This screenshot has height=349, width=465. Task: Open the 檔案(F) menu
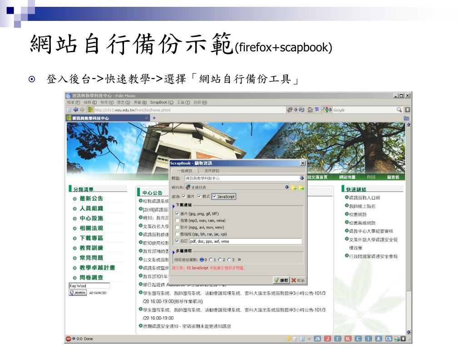74,102
